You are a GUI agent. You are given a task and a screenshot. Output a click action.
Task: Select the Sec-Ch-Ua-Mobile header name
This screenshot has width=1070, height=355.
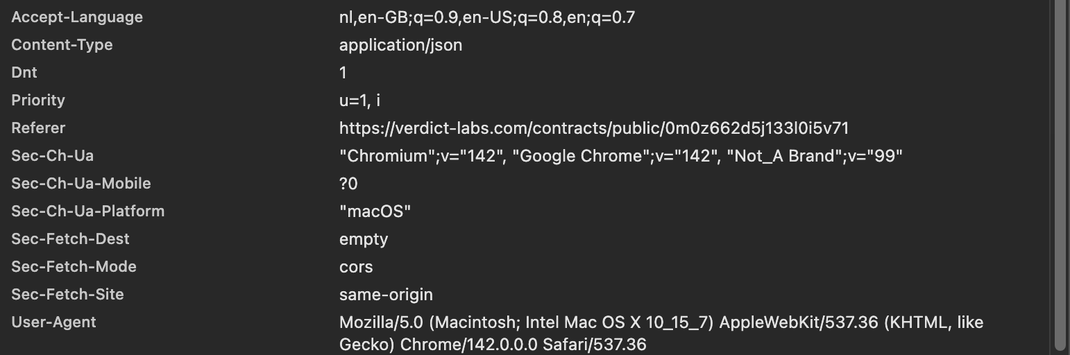pyautogui.click(x=80, y=184)
